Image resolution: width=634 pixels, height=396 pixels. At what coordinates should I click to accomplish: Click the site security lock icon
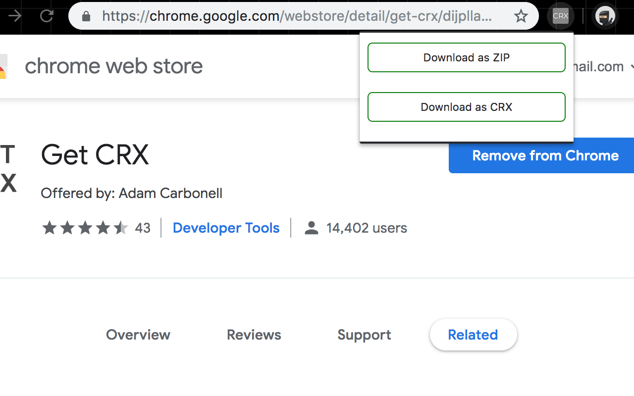click(86, 16)
